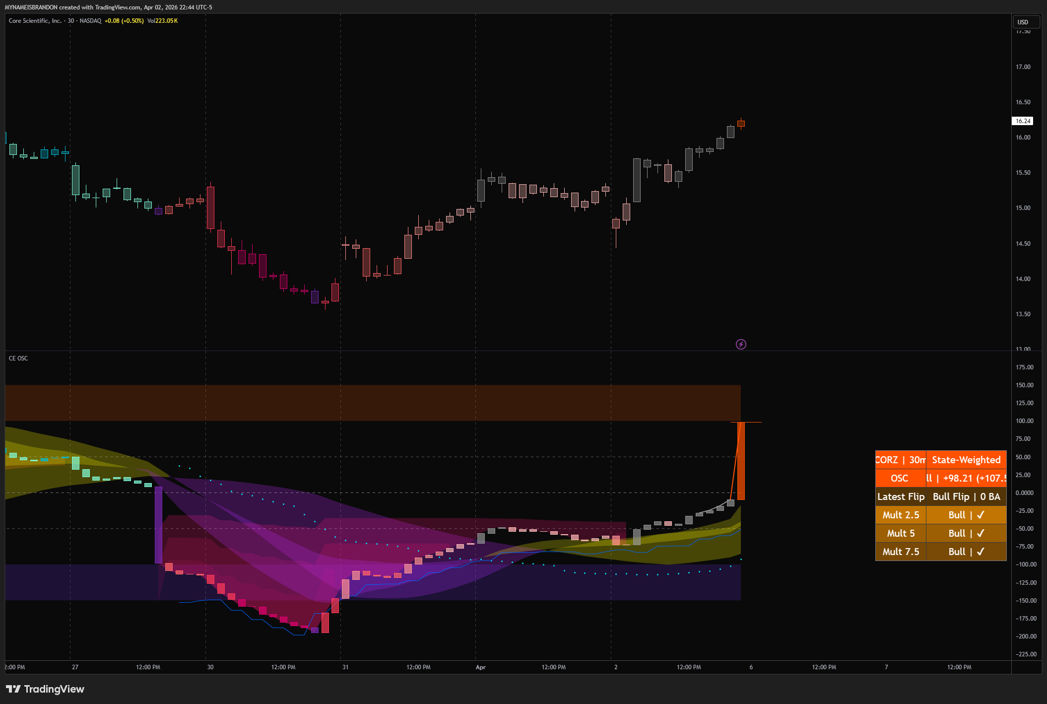Click the TradingView logo
Viewport: 1047px width, 704px height.
click(45, 689)
